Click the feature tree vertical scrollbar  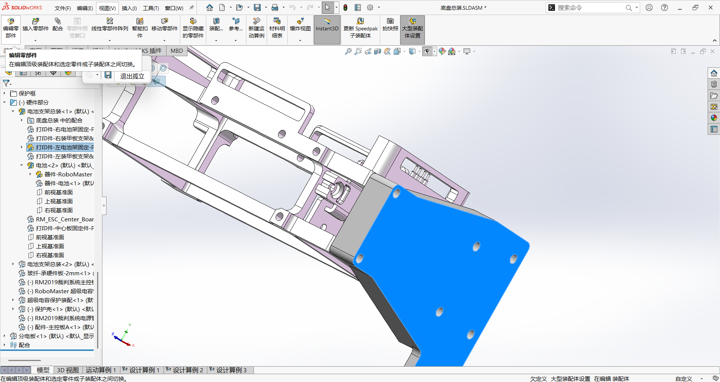(x=97, y=310)
